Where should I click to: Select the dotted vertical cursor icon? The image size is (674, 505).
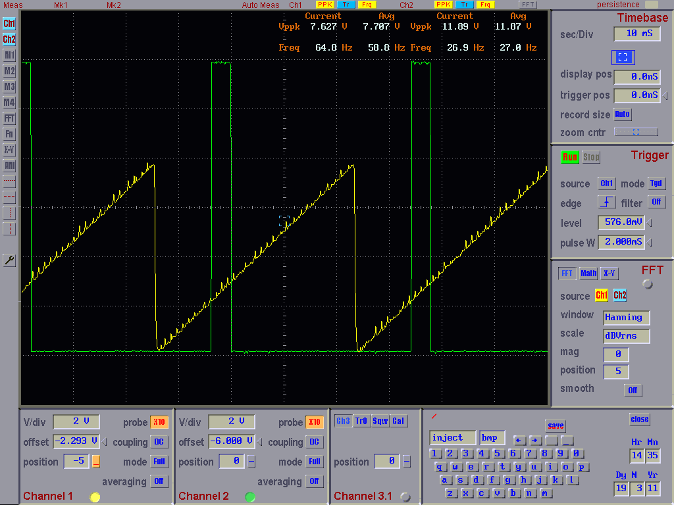pos(9,212)
